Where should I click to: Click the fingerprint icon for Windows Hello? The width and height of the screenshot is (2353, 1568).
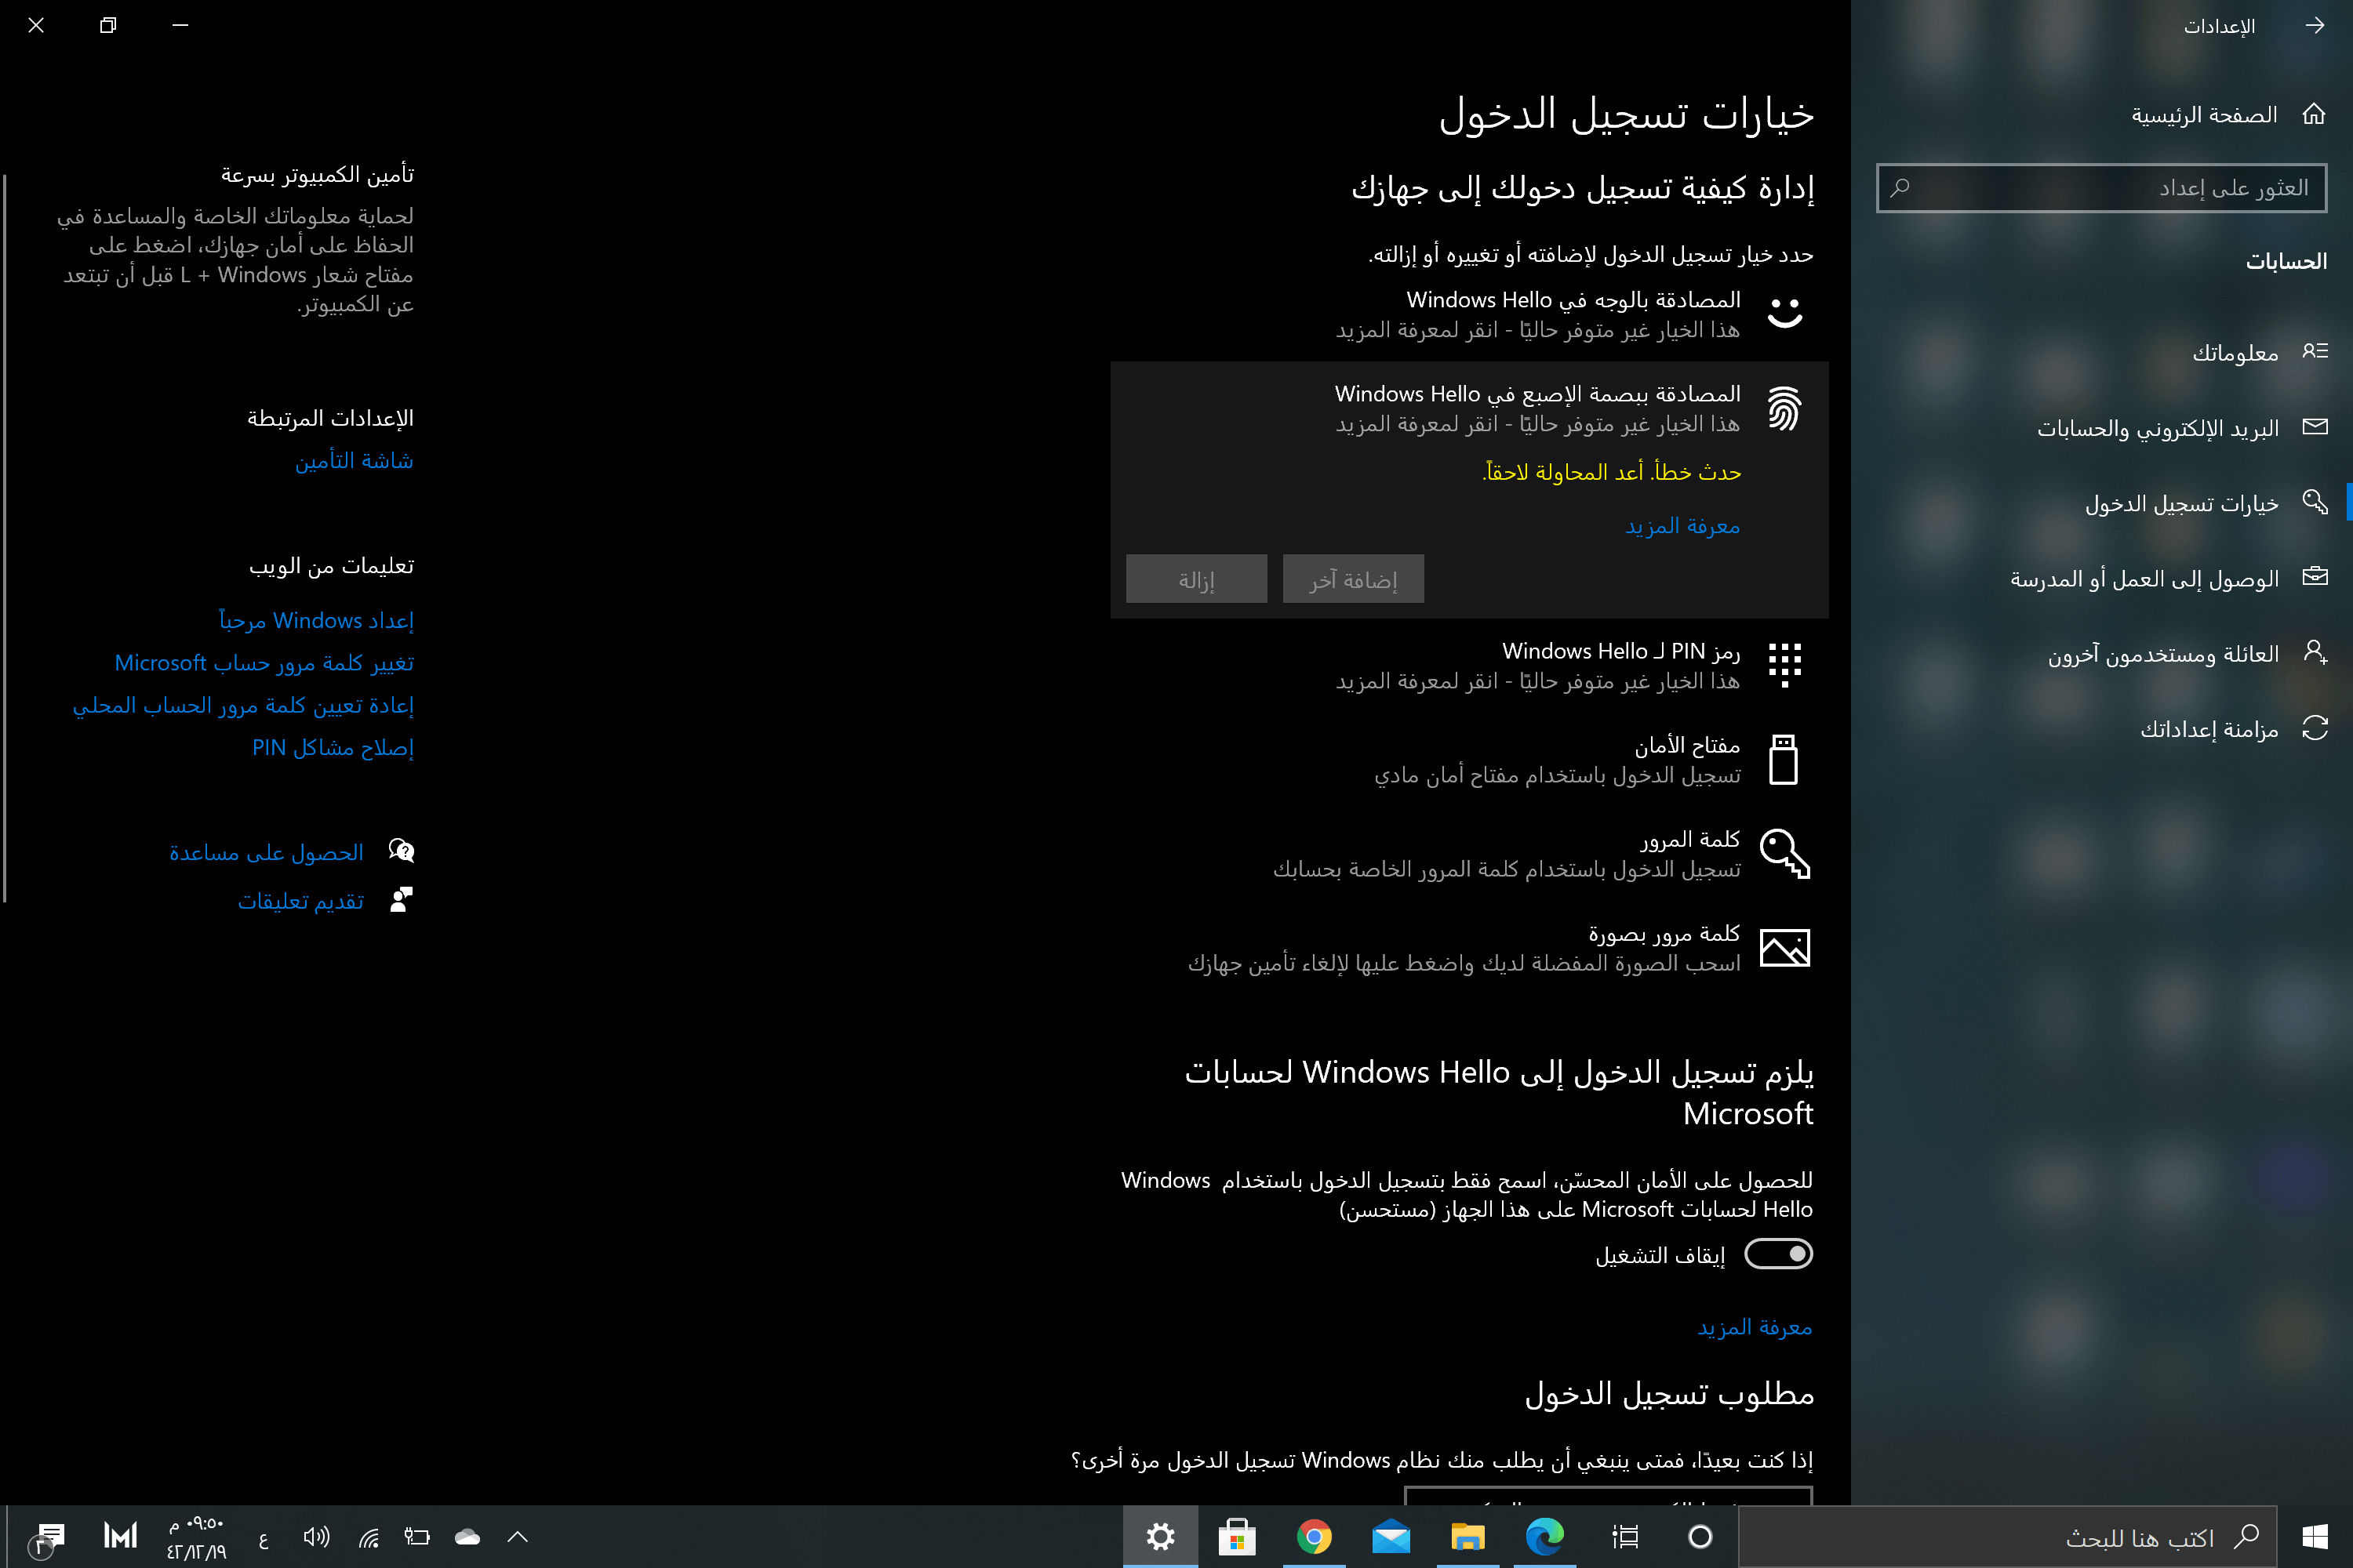(x=1784, y=408)
